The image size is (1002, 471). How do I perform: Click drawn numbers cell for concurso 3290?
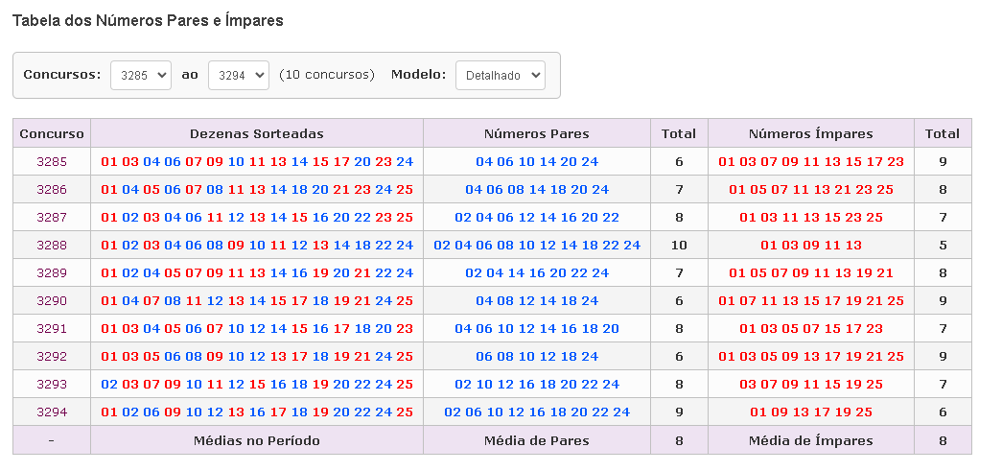pos(257,301)
